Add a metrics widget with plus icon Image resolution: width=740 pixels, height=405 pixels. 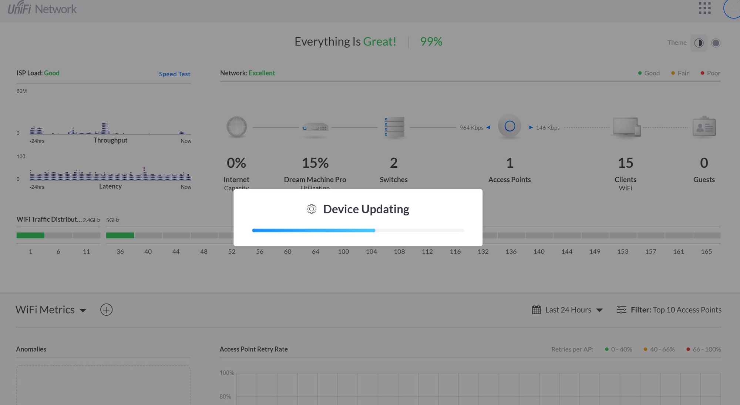[x=106, y=310]
